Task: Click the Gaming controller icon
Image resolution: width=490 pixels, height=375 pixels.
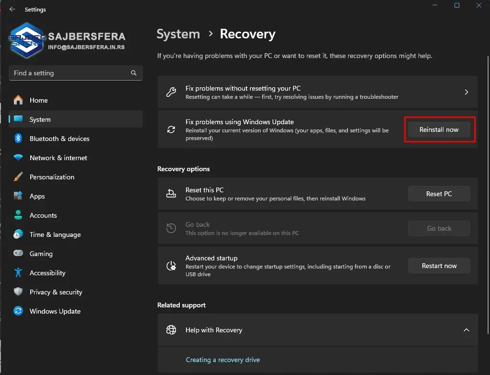Action: (x=18, y=254)
